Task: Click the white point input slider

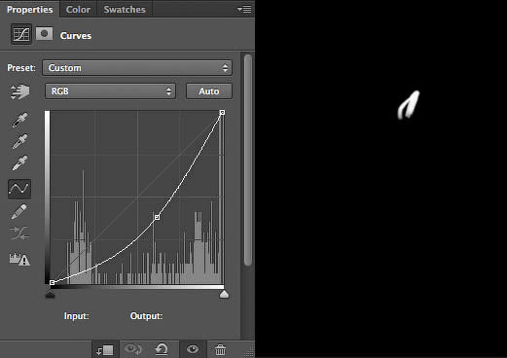Action: [224, 294]
